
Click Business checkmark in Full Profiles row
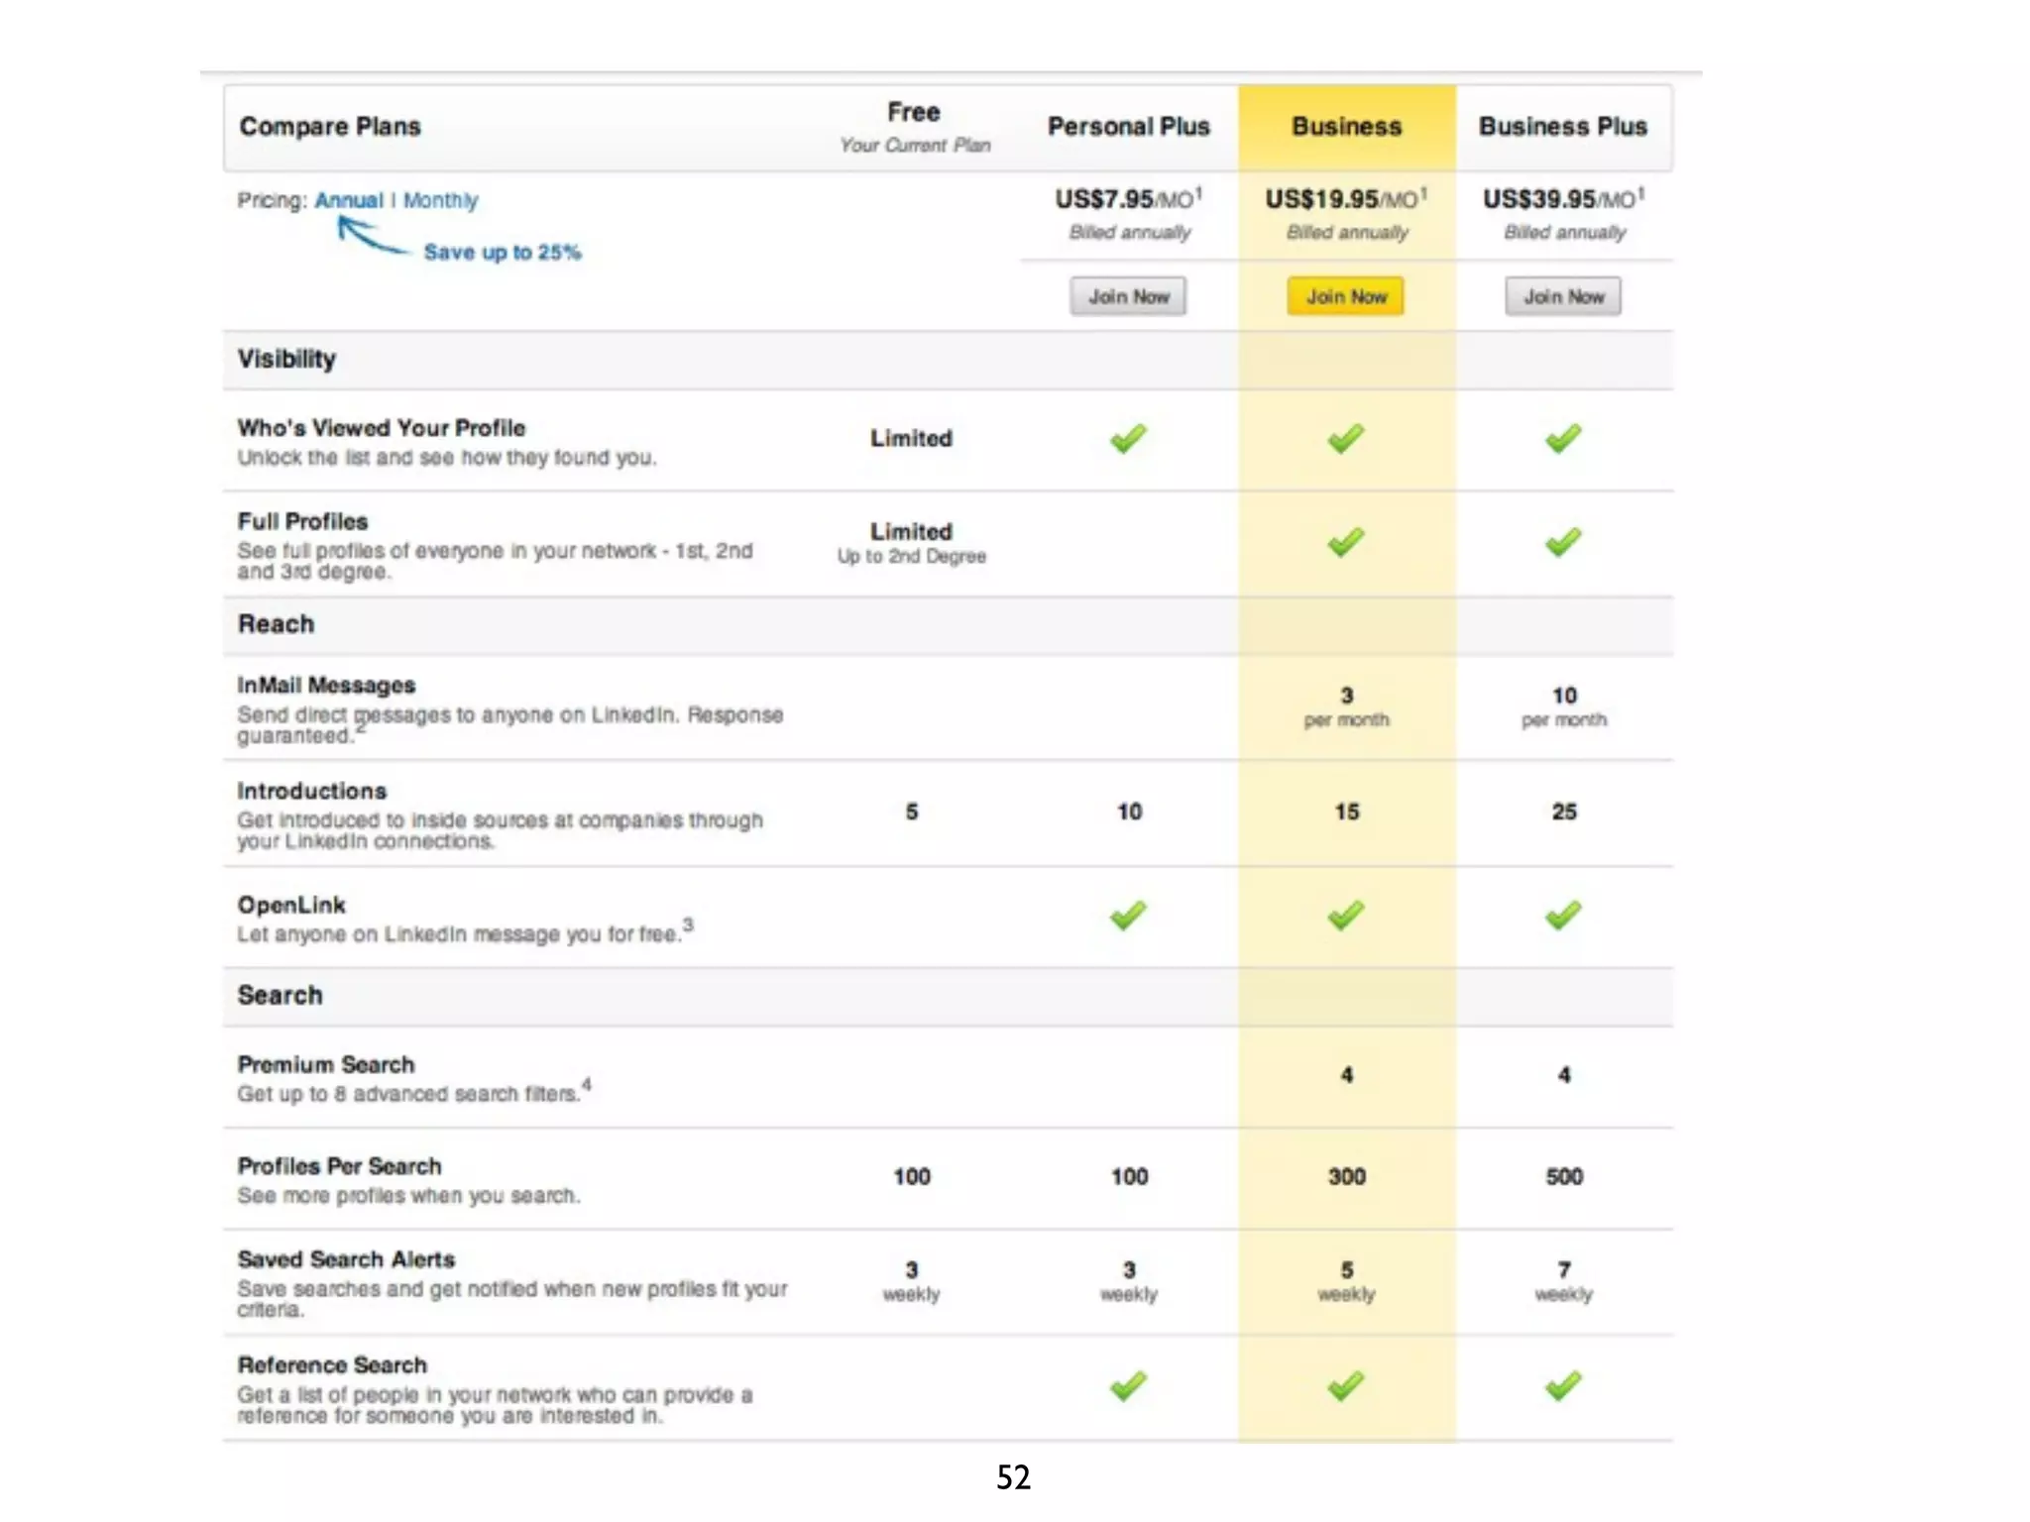[1345, 542]
